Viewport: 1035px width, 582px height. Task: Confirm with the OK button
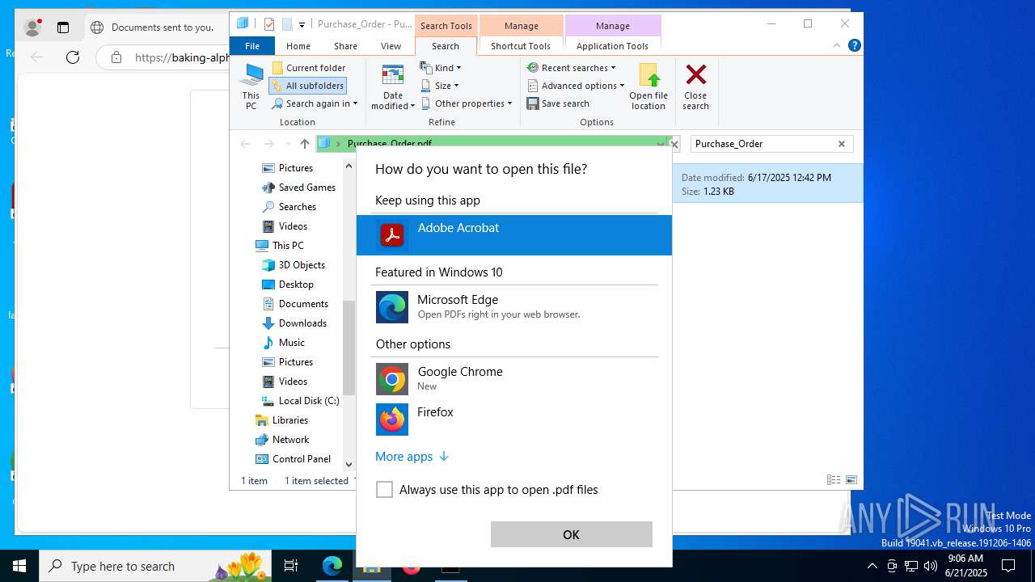(571, 534)
